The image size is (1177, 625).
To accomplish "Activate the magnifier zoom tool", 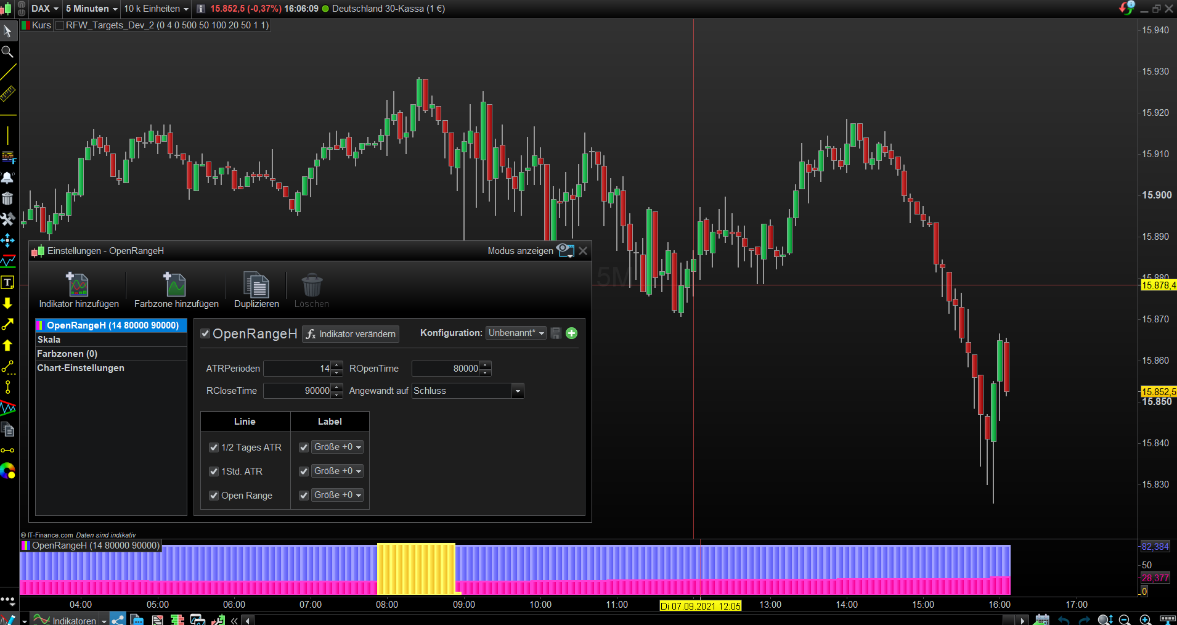I will [x=7, y=52].
